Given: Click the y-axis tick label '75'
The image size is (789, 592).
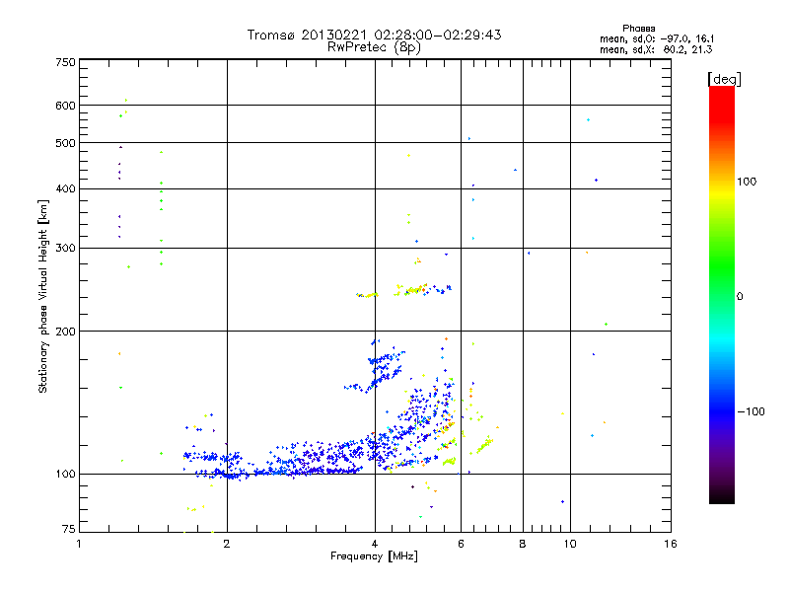Looking at the screenshot, I should tap(69, 529).
